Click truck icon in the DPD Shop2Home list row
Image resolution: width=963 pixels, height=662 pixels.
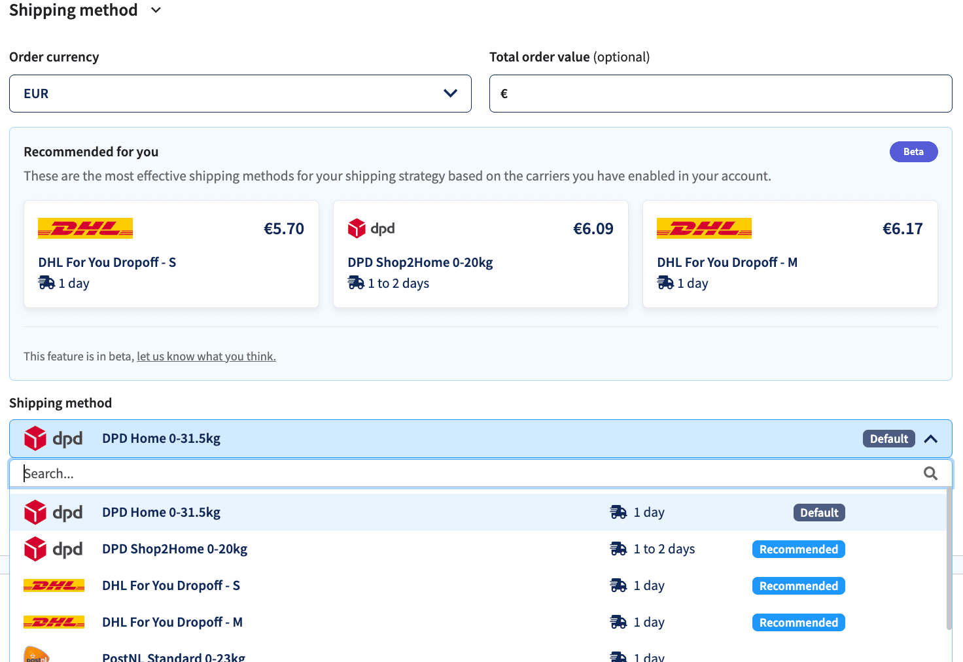pyautogui.click(x=618, y=549)
